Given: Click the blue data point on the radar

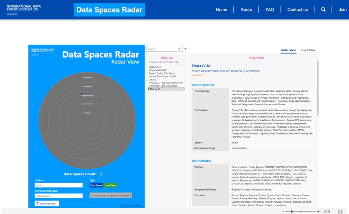Looking at the screenshot, I should pyautogui.click(x=82, y=94).
